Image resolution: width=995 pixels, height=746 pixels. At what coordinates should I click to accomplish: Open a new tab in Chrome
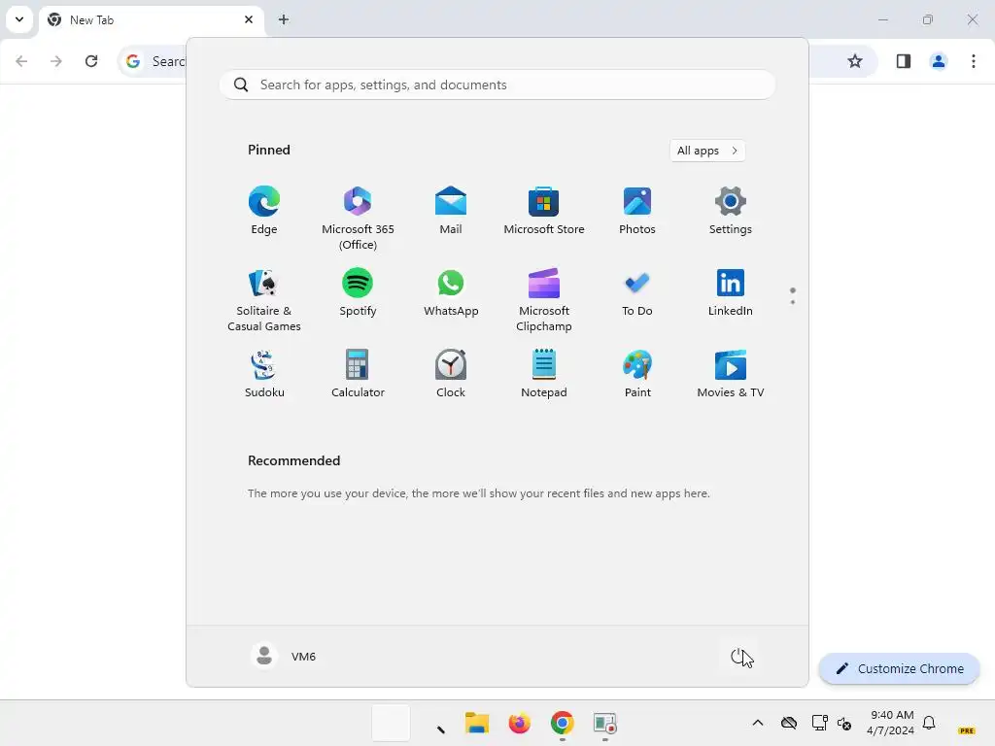coord(284,19)
